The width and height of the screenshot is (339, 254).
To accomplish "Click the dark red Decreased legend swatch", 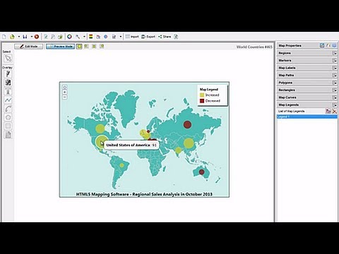I will (202, 101).
